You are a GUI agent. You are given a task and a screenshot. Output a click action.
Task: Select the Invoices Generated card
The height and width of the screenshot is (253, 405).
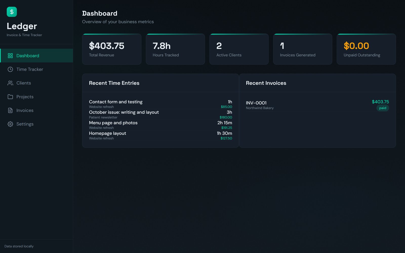click(x=302, y=49)
